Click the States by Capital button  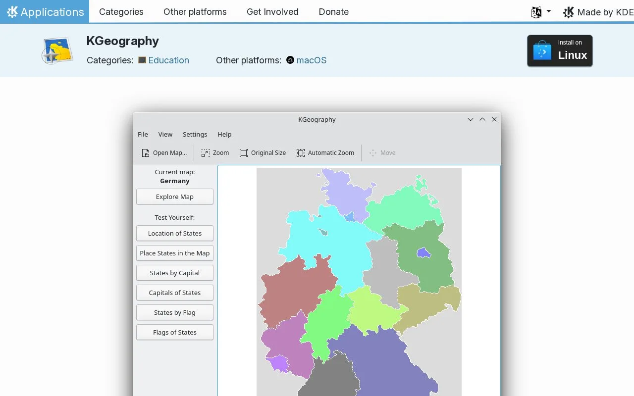pyautogui.click(x=175, y=273)
